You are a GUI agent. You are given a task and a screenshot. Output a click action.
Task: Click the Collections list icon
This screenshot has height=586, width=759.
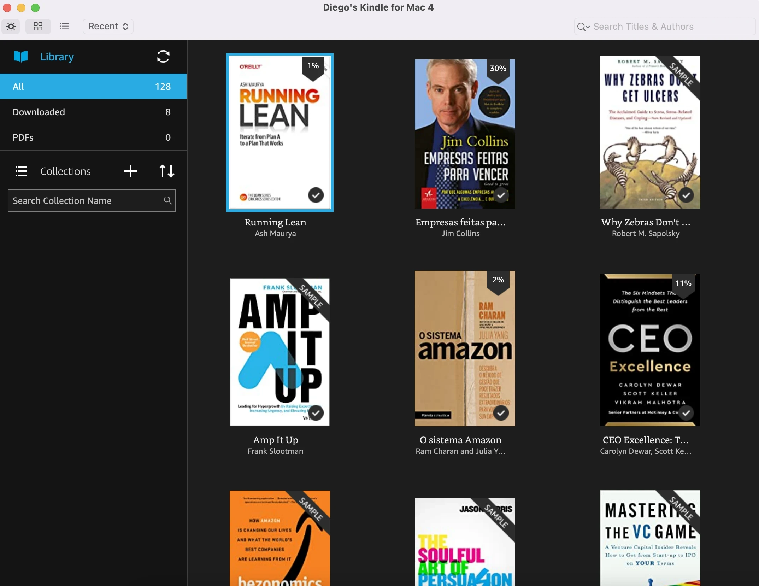click(21, 171)
